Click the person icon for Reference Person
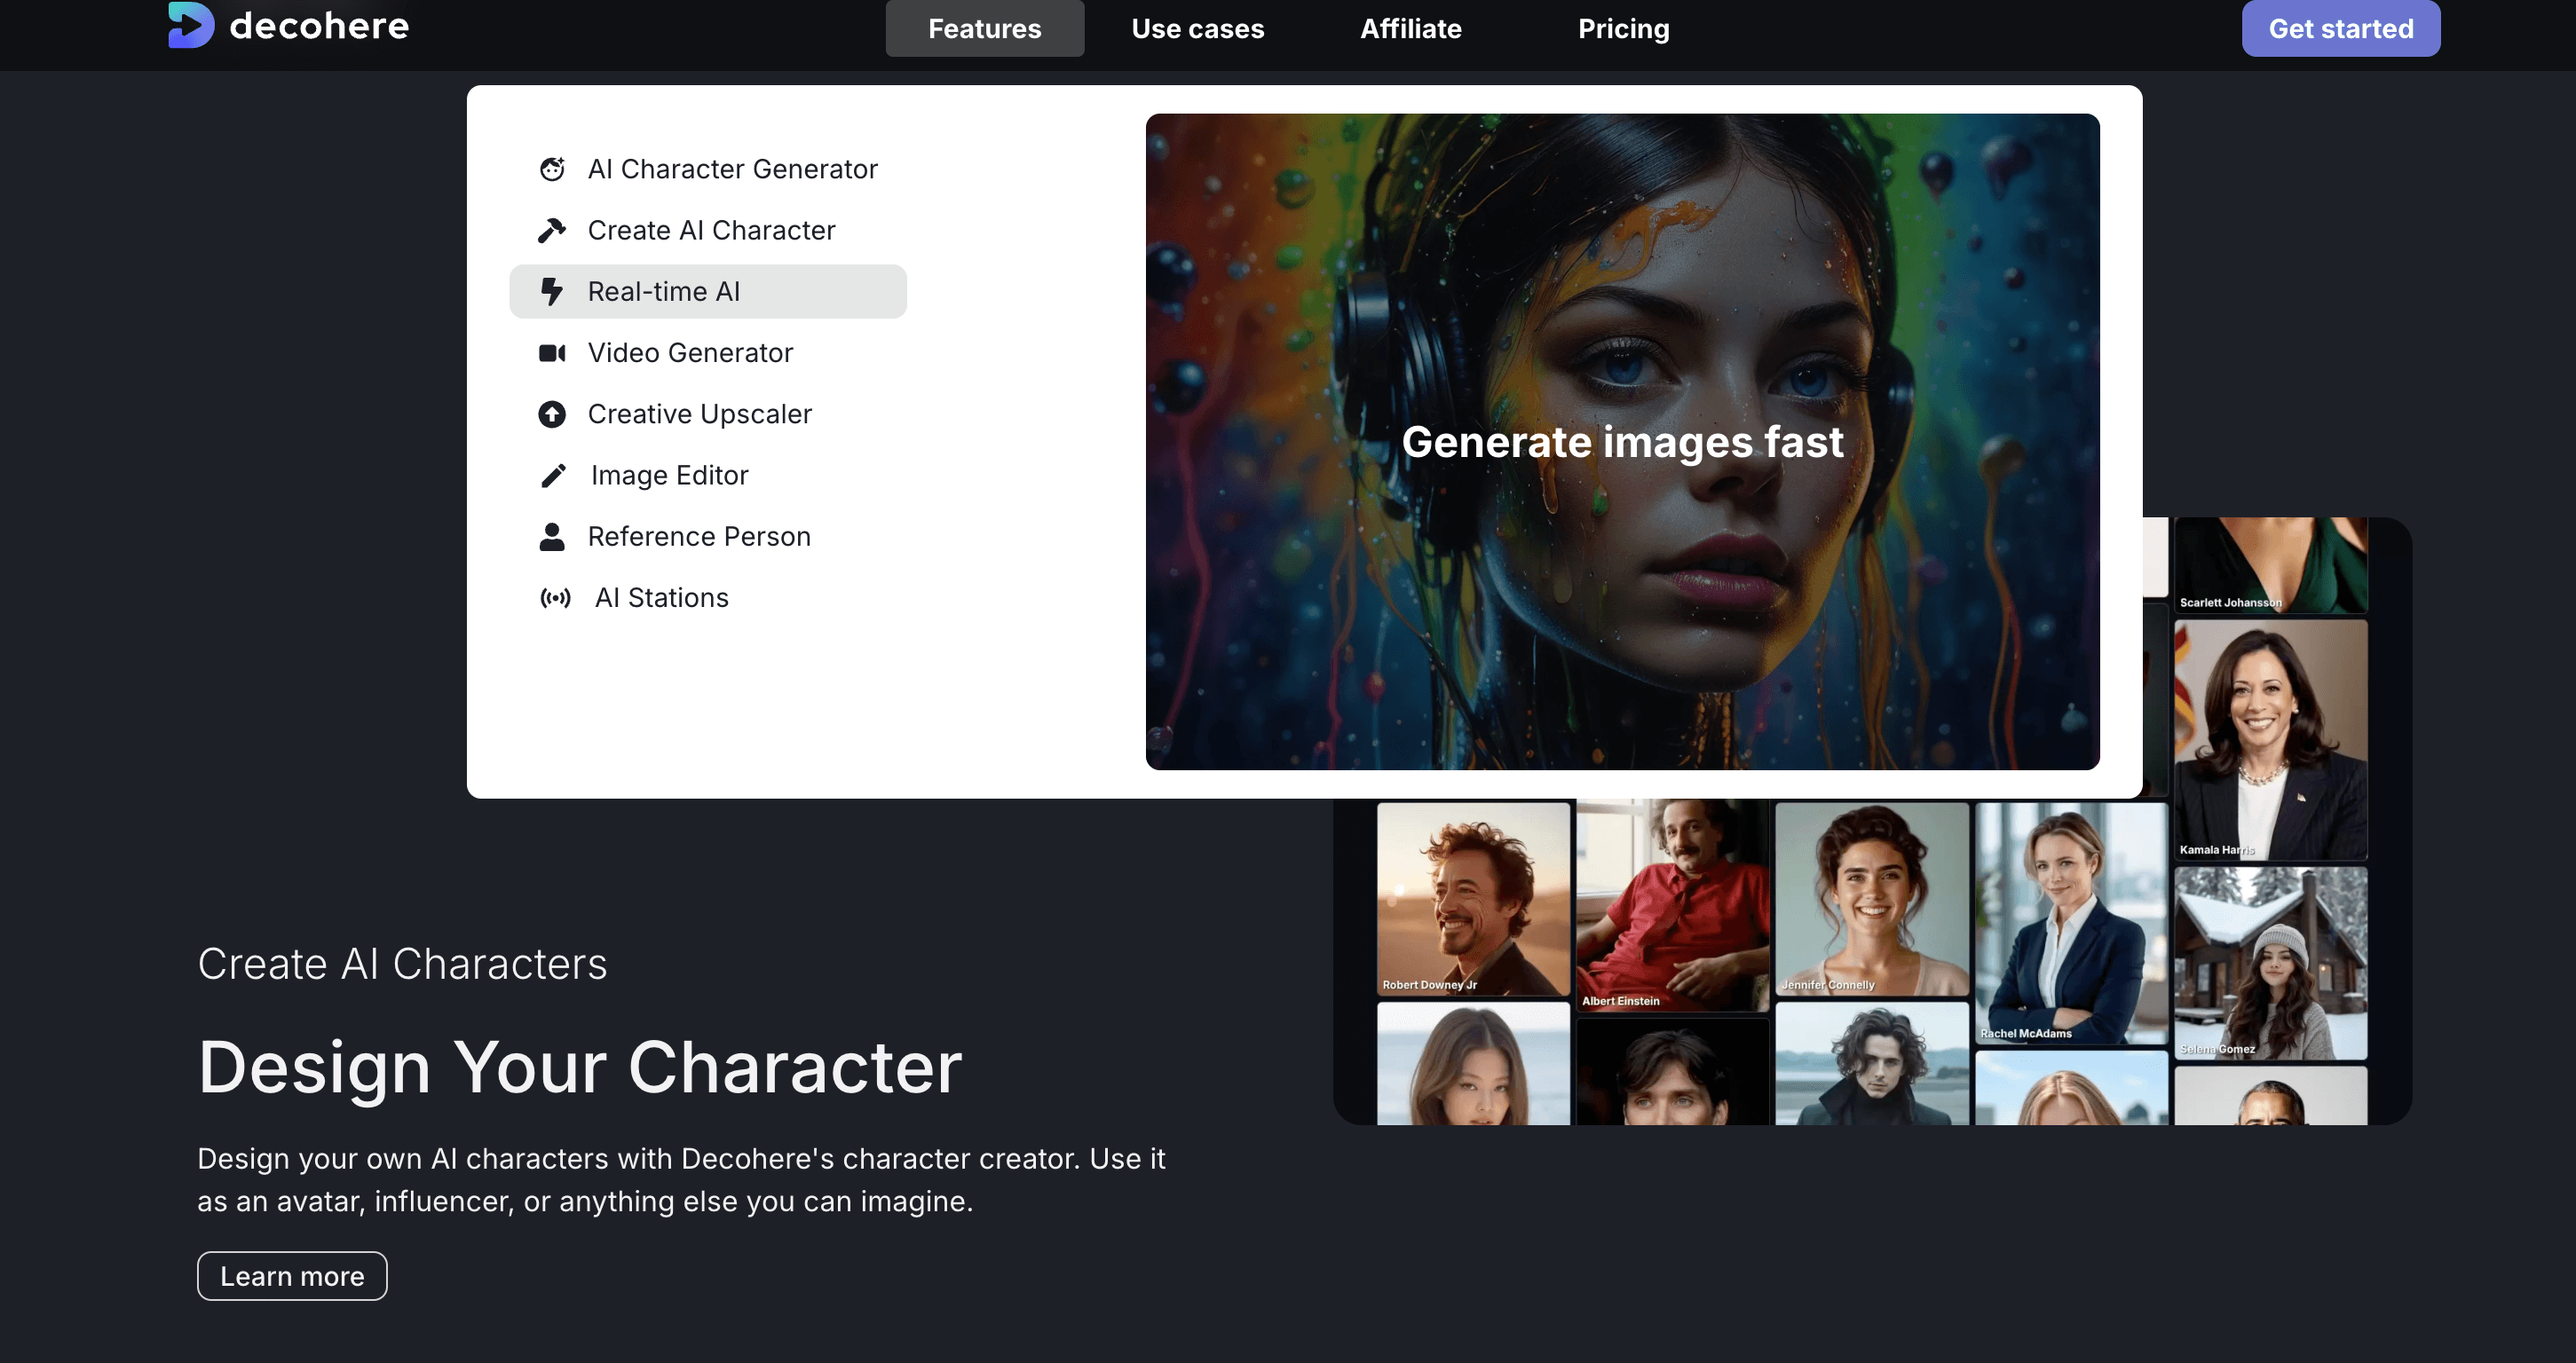This screenshot has width=2576, height=1363. [x=552, y=537]
